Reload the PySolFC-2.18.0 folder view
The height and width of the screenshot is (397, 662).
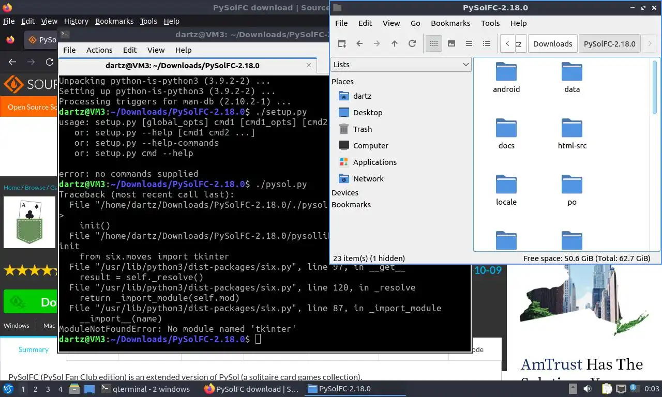[x=412, y=43]
